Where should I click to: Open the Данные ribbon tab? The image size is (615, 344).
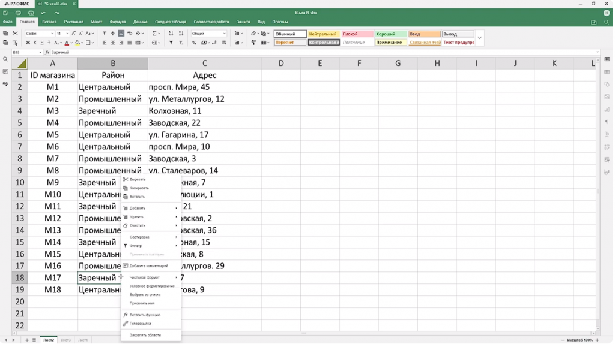tap(140, 22)
